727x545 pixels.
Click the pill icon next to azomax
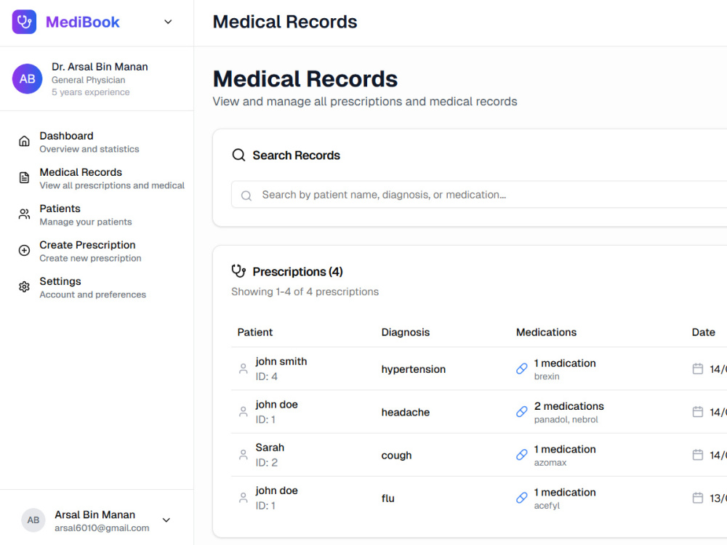point(521,455)
